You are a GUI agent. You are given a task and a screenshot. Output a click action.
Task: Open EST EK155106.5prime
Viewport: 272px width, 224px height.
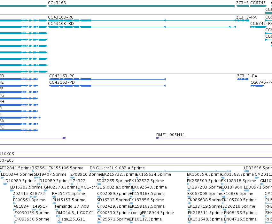[66, 168]
